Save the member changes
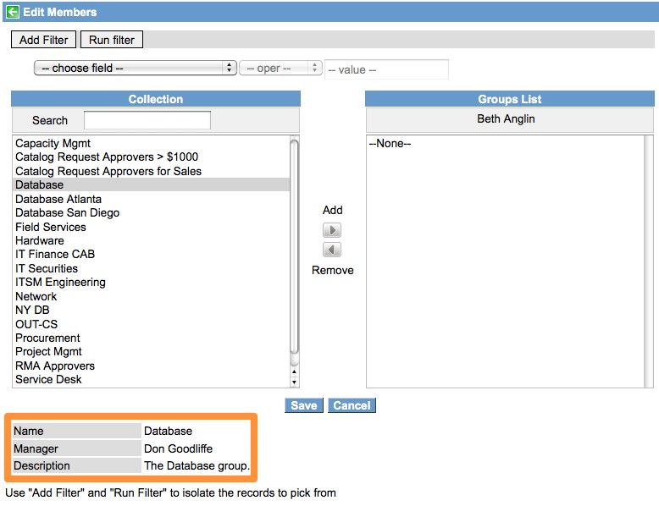Image resolution: width=659 pixels, height=506 pixels. point(303,405)
